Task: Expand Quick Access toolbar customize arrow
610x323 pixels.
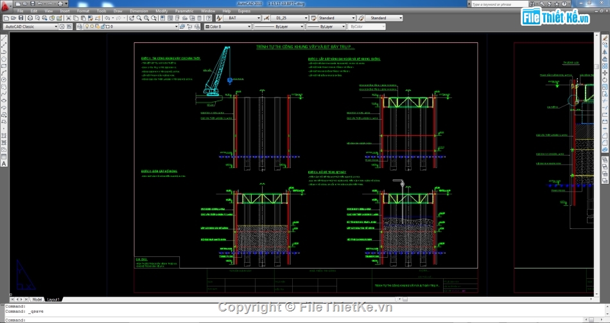Action: [x=66, y=4]
